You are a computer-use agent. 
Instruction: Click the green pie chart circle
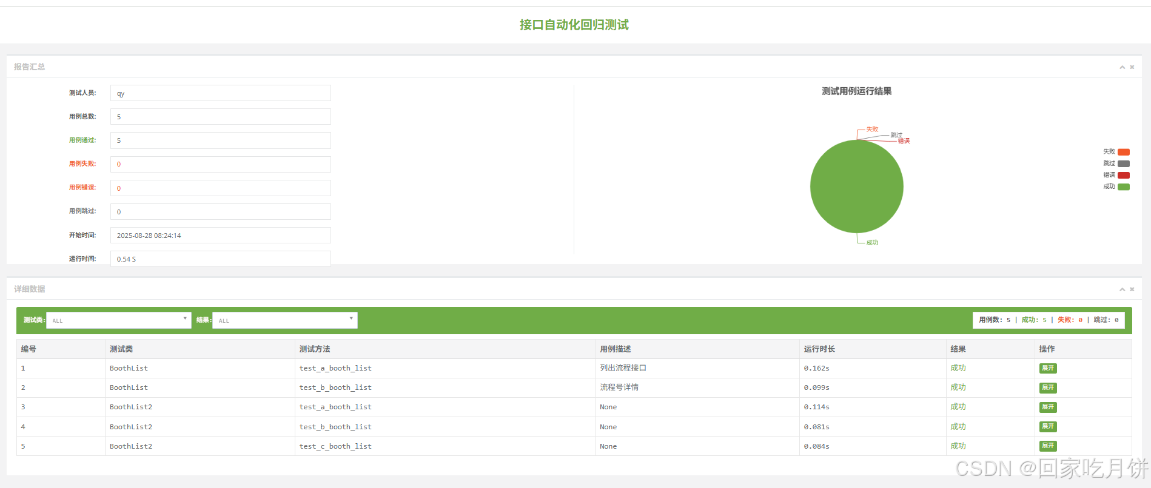857,186
